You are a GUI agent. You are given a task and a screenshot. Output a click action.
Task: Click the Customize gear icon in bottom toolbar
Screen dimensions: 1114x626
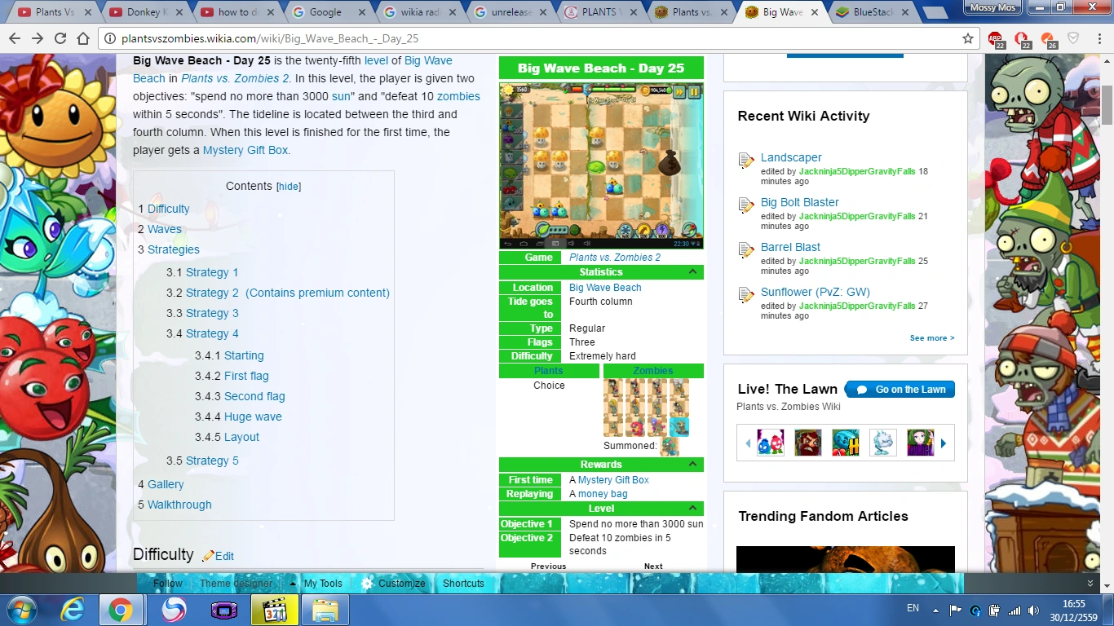click(x=367, y=584)
